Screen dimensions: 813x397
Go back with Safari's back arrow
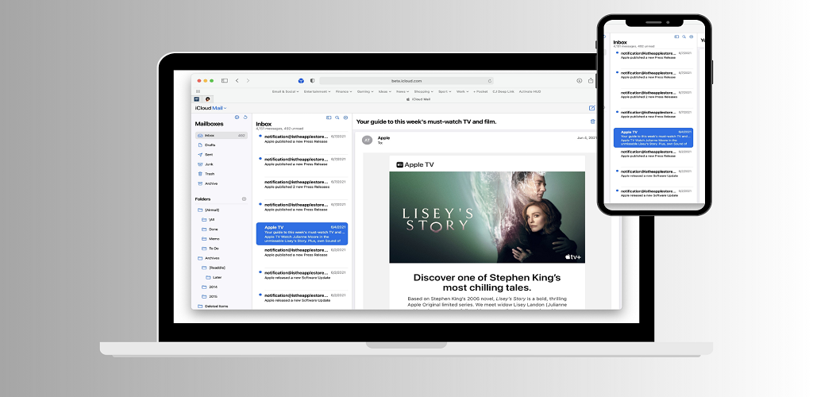point(237,81)
